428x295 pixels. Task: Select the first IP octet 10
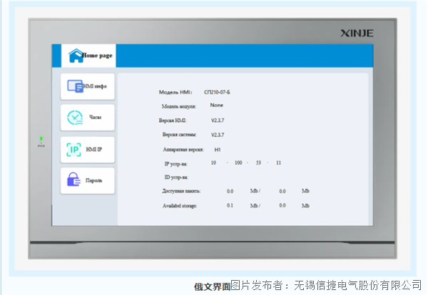click(x=213, y=163)
